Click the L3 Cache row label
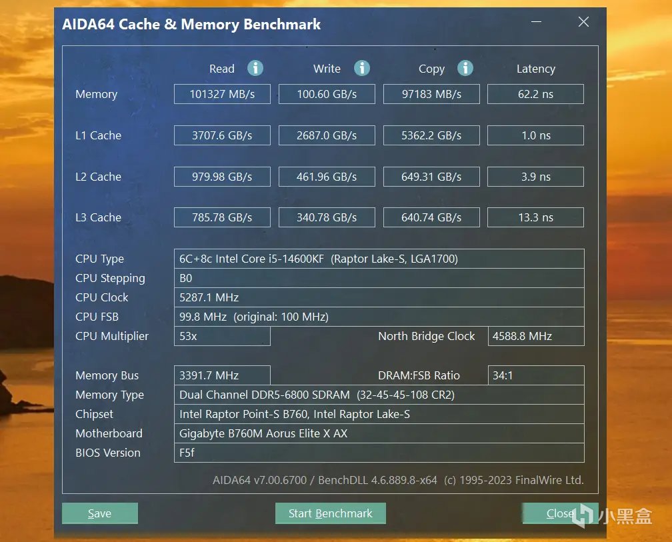The height and width of the screenshot is (542, 672). [98, 217]
